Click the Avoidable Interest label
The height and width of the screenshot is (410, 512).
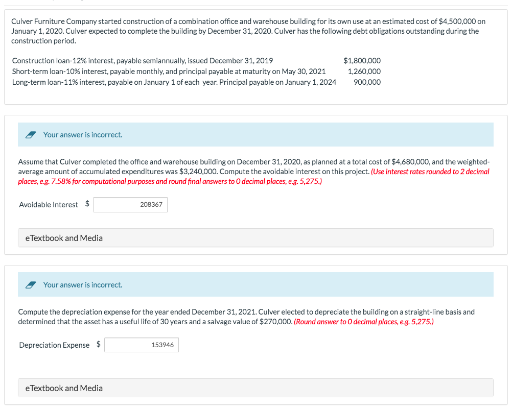pos(49,205)
